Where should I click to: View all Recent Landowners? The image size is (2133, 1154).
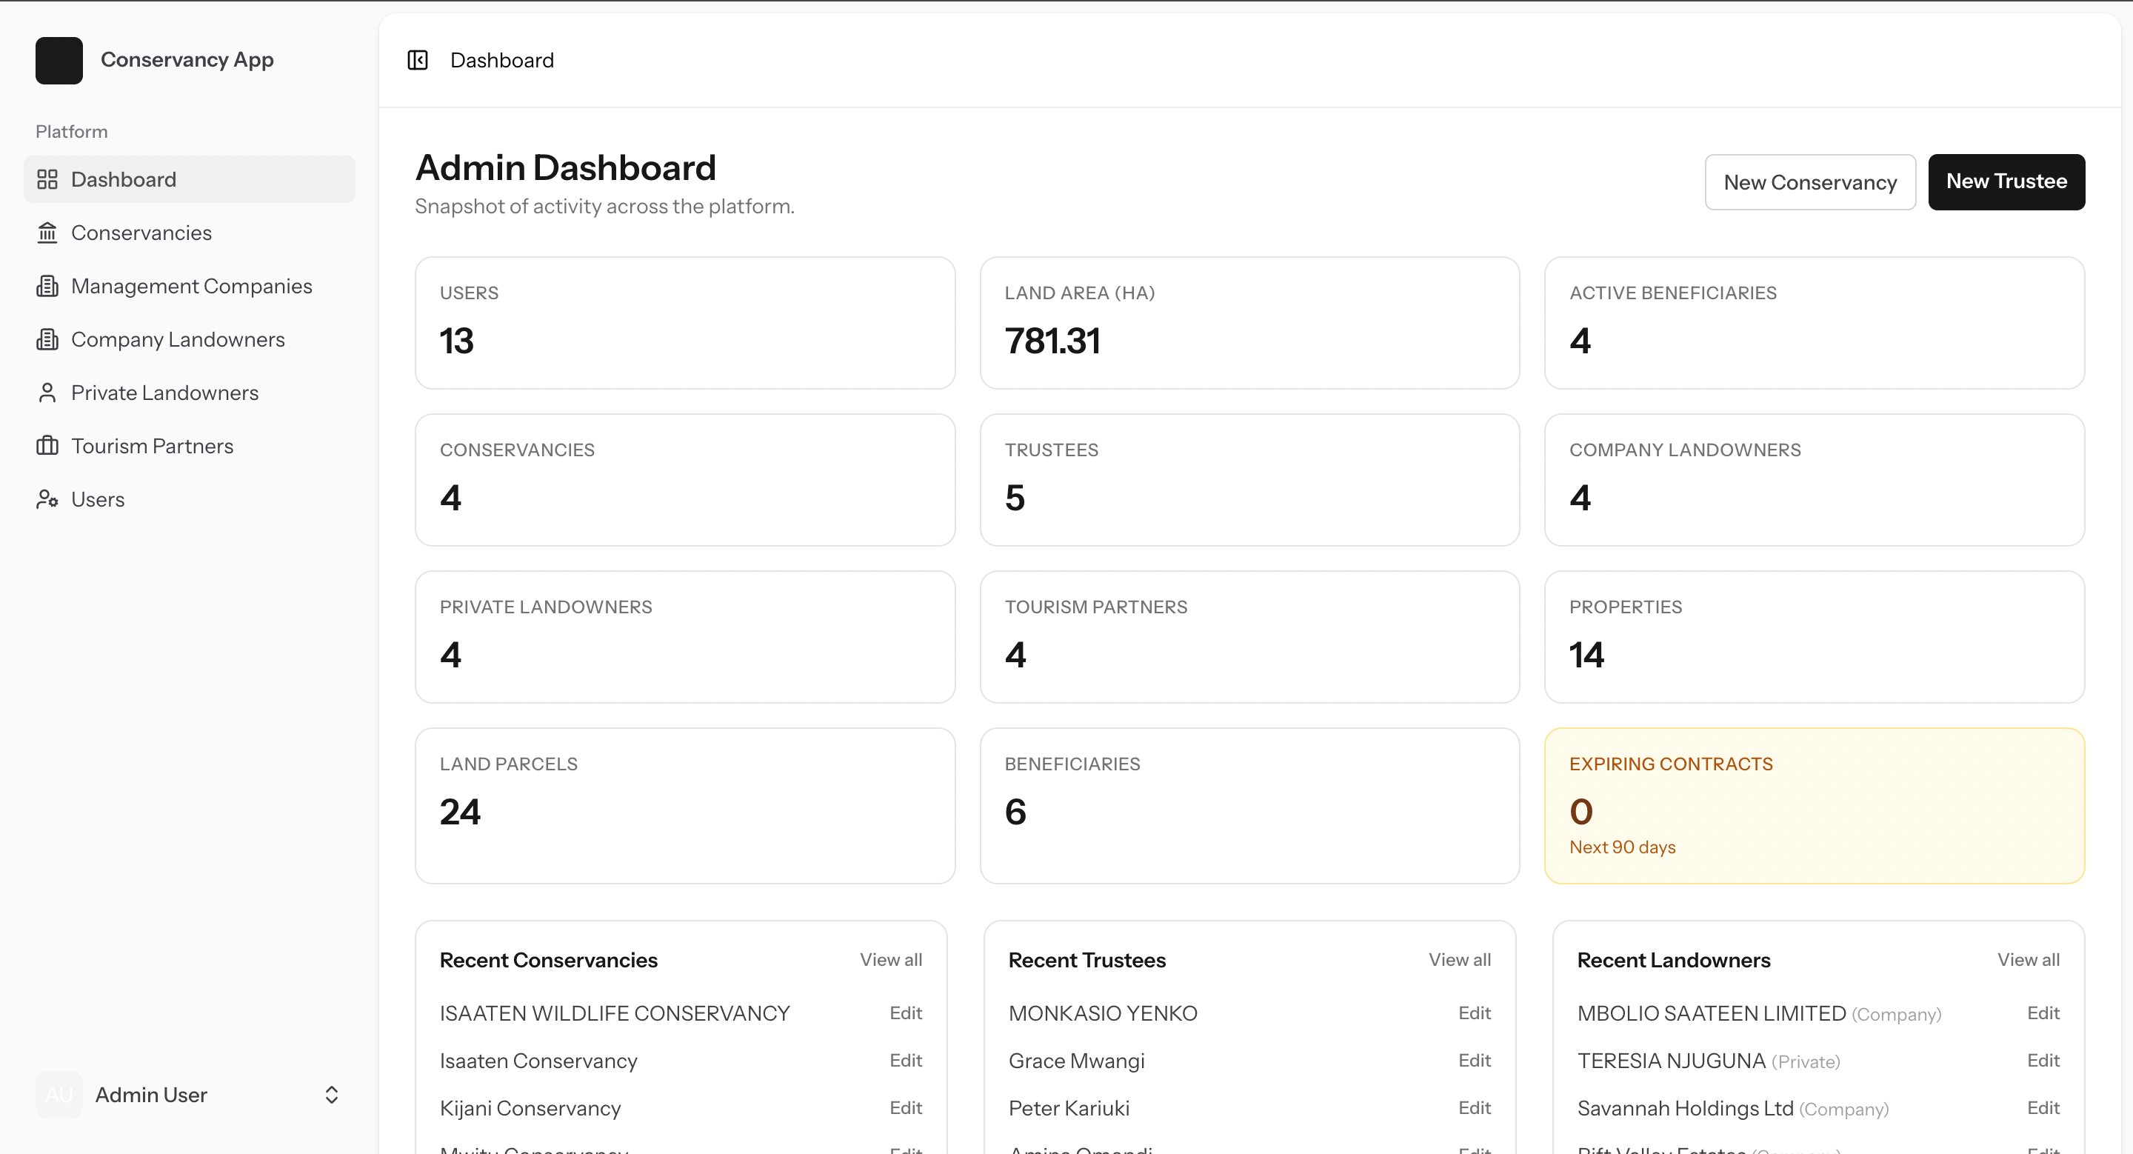[x=2029, y=959]
